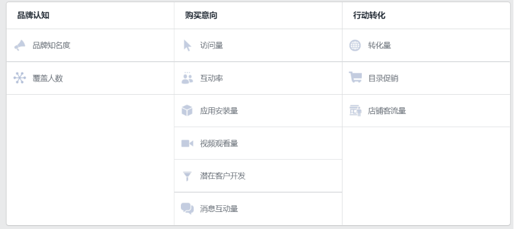
Task: Click the store icon for 店铺客流量
Action: tap(355, 111)
